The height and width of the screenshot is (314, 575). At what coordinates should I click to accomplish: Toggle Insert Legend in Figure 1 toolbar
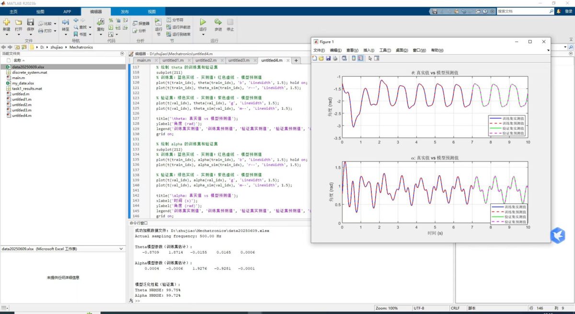pyautogui.click(x=360, y=58)
